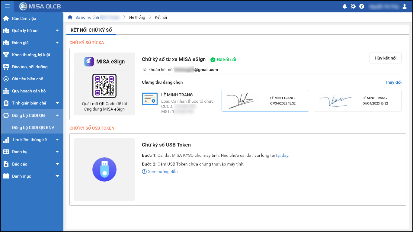Click the MISA QLCB logo
413x232 pixels.
click(40, 6)
